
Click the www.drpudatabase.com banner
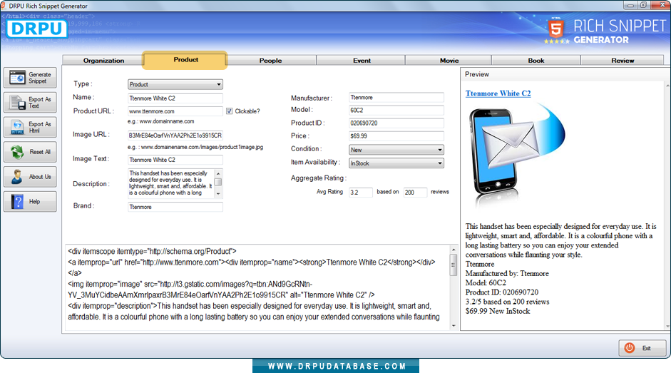336,366
